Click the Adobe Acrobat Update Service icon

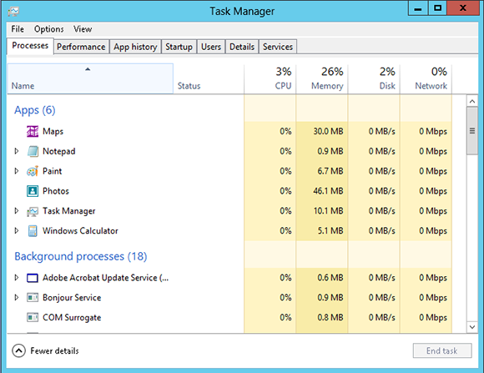[33, 278]
